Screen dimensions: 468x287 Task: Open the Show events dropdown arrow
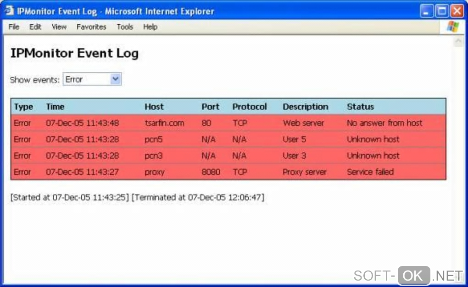(116, 80)
